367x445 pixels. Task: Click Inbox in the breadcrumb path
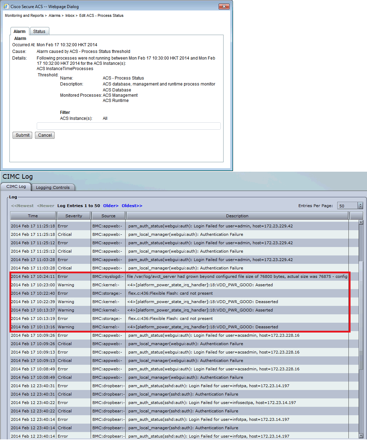point(70,15)
